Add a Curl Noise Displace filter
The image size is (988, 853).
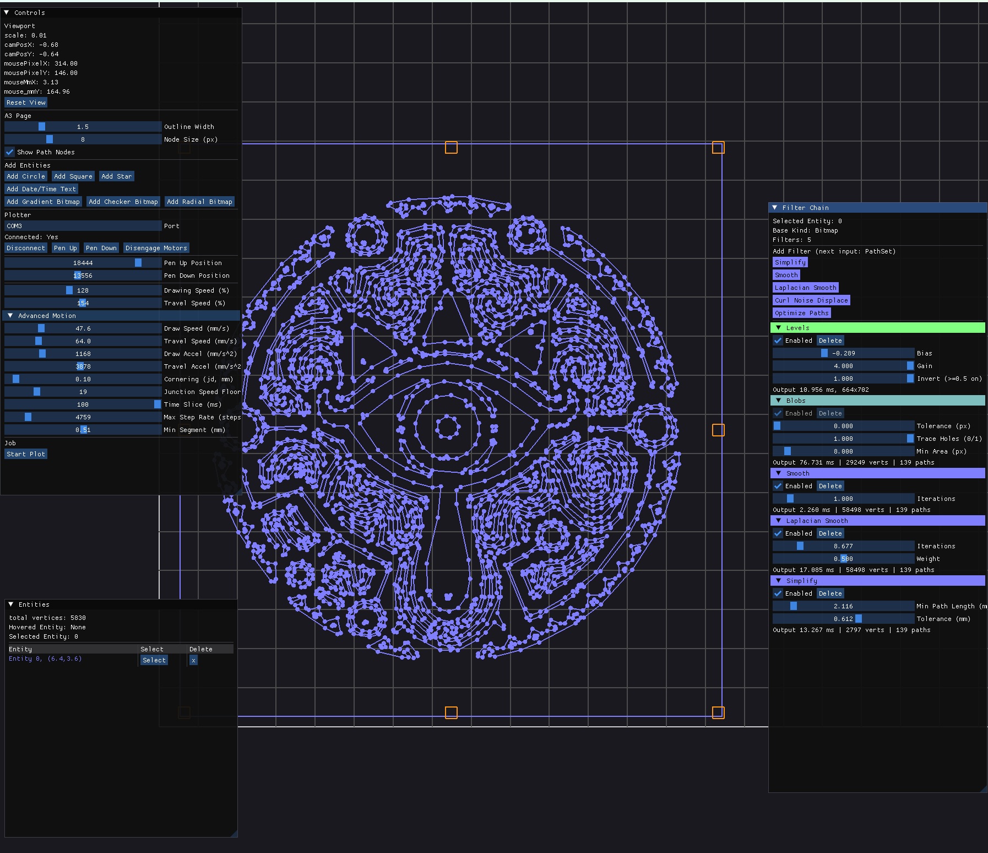[811, 300]
